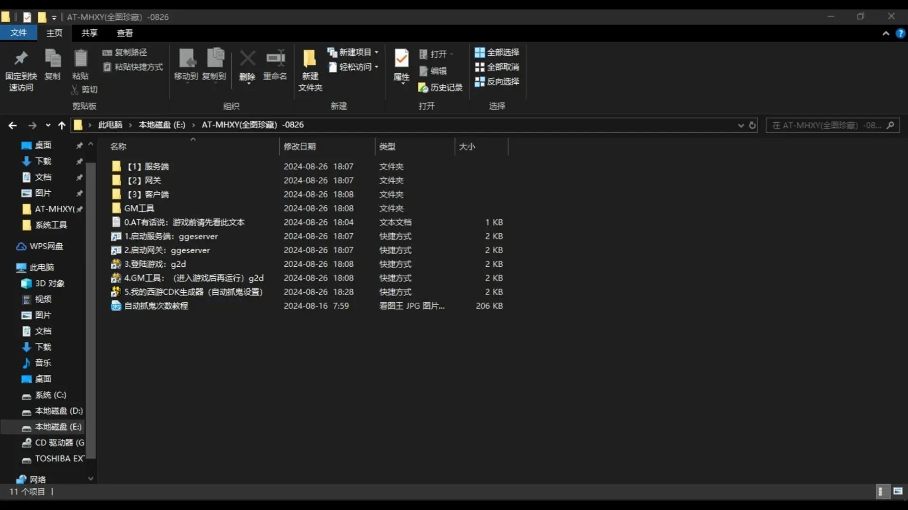908x510 pixels.
Task: Open the New item (新建项目) dropdown
Action: click(353, 52)
